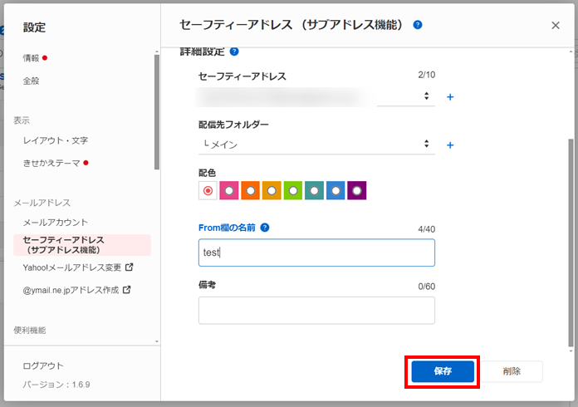This screenshot has height=407, width=578.
Task: Choose the purple color swatch
Action: point(357,191)
